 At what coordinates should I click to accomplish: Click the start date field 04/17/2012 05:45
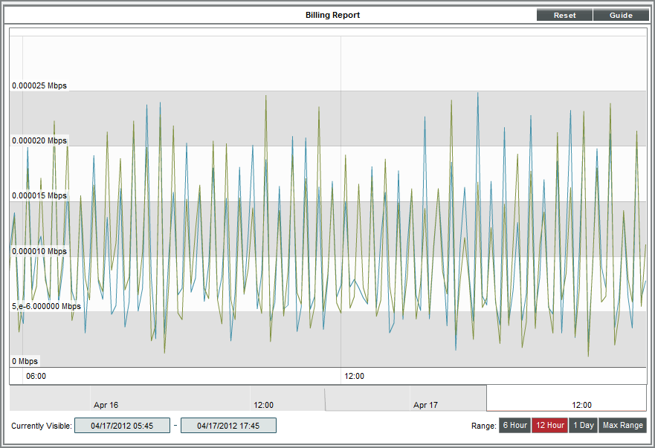[x=122, y=426]
